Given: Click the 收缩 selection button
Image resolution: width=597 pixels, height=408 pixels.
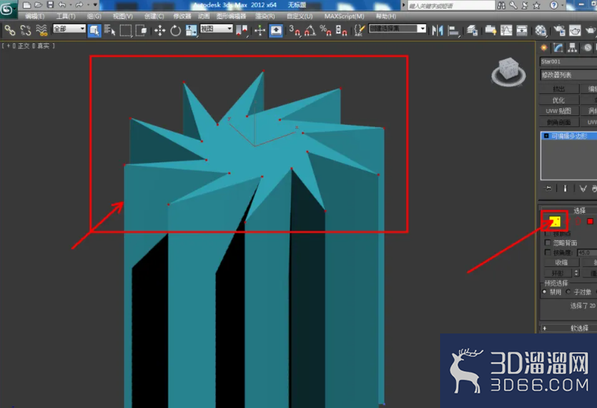Looking at the screenshot, I should click(561, 263).
